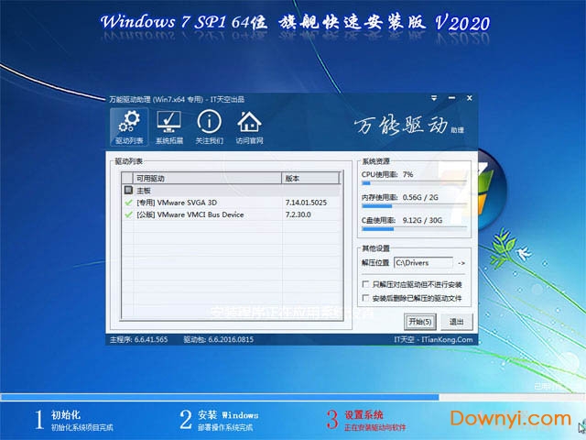Click the ITianKong.Com link in status bar

(444, 339)
